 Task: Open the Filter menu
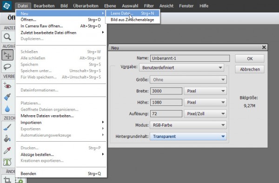149,6
